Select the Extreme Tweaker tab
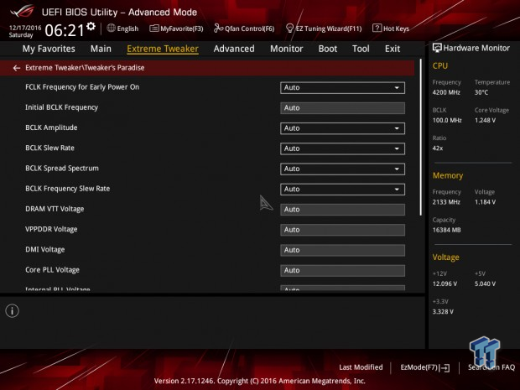520x390 pixels. [x=163, y=49]
